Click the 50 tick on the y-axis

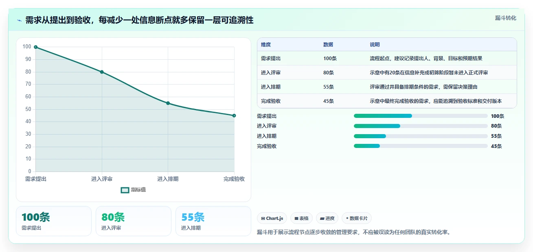[x=28, y=109]
